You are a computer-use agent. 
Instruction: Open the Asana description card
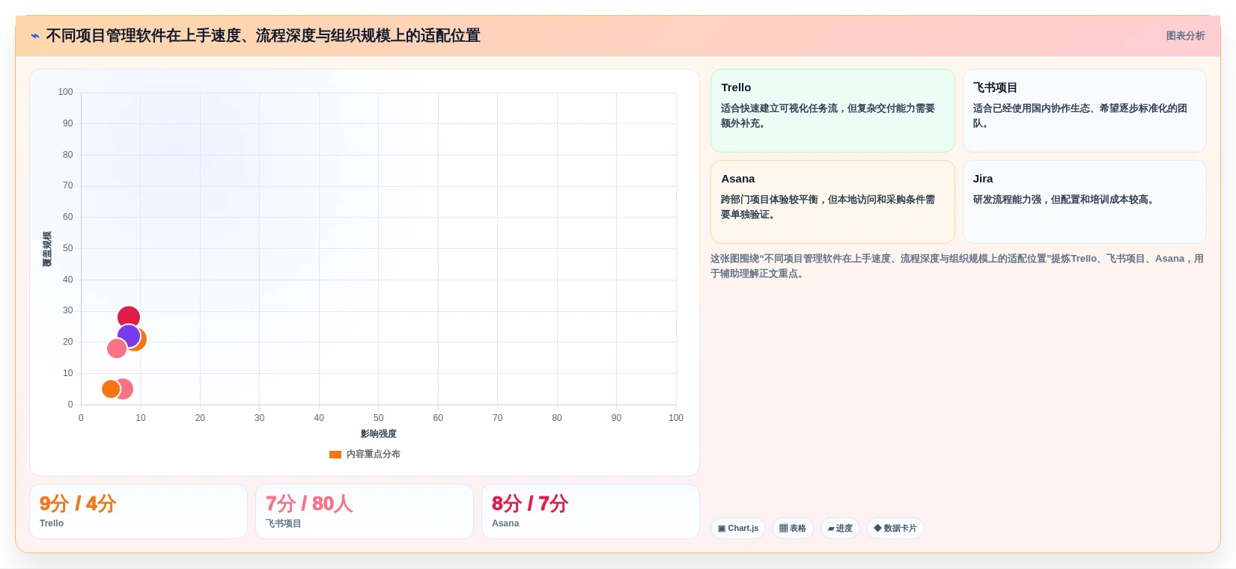[832, 202]
